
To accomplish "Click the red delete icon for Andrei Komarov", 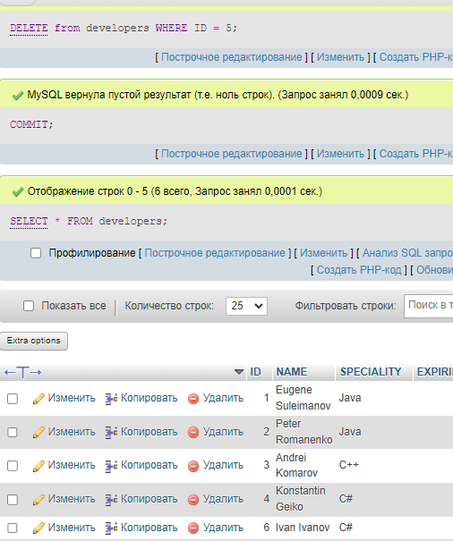I will point(193,466).
